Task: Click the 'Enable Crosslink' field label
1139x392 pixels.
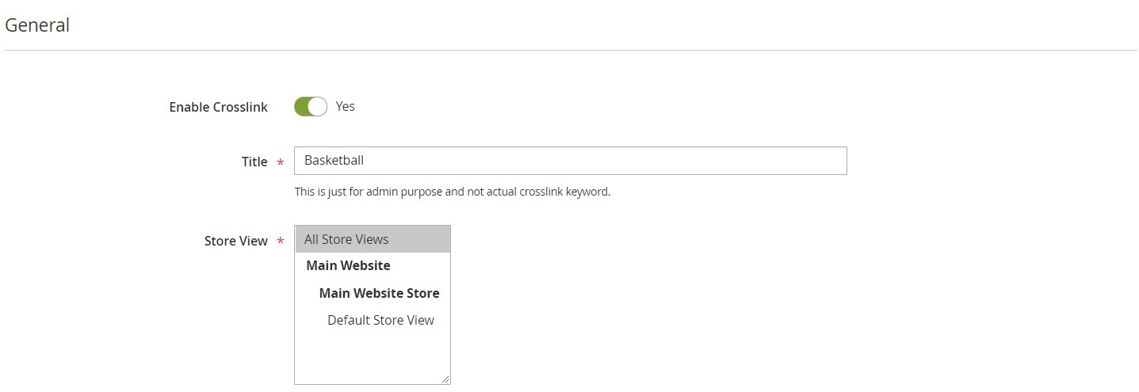Action: [219, 107]
